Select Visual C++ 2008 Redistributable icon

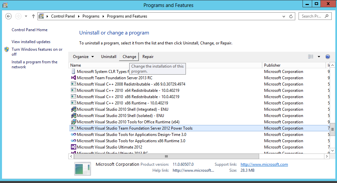[74, 84]
